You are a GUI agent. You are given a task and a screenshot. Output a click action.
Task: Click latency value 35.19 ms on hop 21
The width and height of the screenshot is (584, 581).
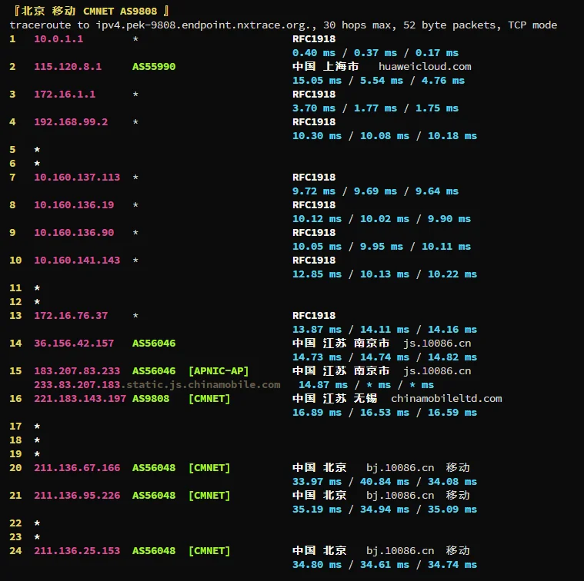click(317, 510)
